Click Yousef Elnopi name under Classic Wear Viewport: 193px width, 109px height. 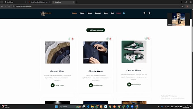pos(98,85)
